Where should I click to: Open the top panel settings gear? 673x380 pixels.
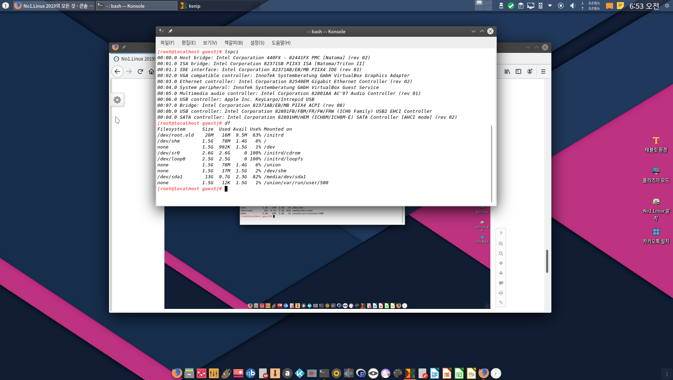(667, 6)
